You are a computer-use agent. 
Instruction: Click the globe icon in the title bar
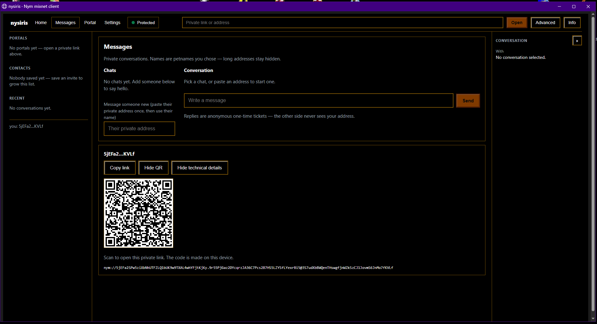pyautogui.click(x=4, y=6)
